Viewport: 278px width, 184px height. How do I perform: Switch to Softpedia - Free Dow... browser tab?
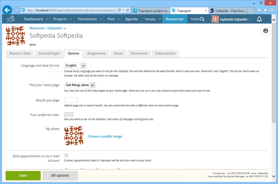[228, 11]
